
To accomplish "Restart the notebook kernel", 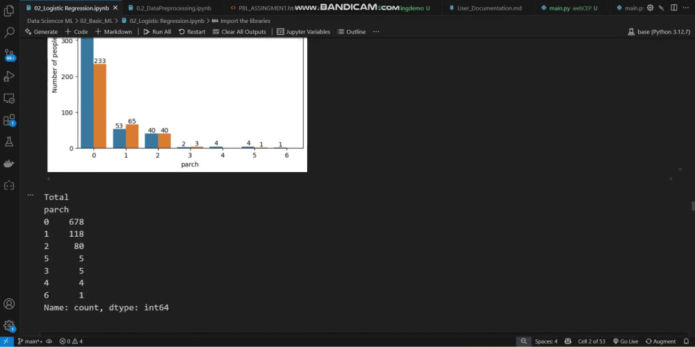I will [192, 32].
